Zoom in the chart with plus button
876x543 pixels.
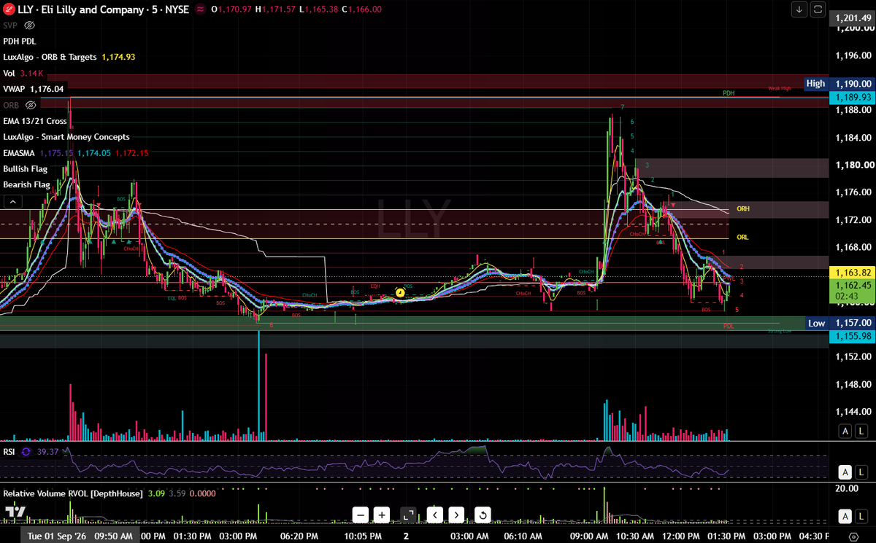pyautogui.click(x=381, y=515)
